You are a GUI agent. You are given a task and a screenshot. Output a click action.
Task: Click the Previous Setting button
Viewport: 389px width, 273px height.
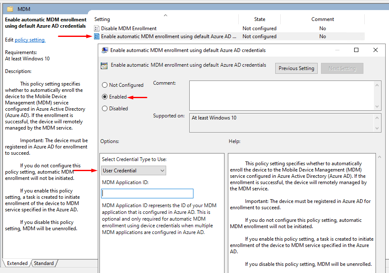click(x=296, y=68)
